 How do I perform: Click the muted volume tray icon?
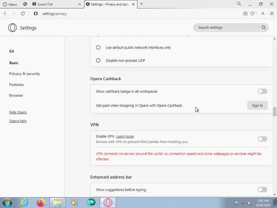click(x=250, y=203)
